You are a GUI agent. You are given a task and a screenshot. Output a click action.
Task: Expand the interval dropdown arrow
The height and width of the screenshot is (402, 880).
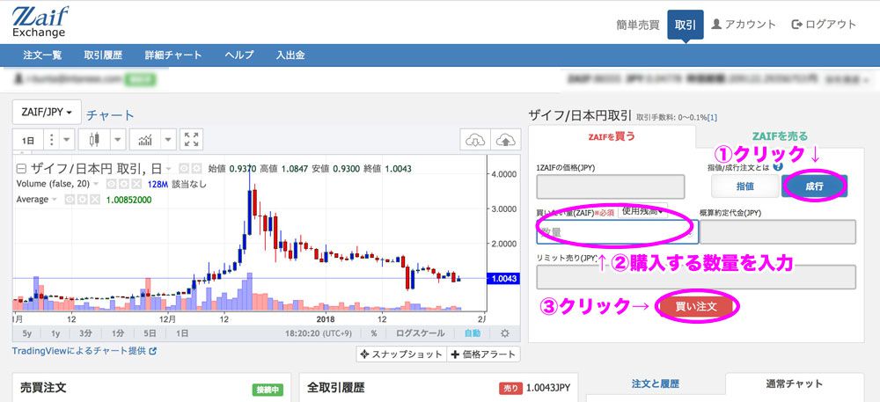click(66, 140)
